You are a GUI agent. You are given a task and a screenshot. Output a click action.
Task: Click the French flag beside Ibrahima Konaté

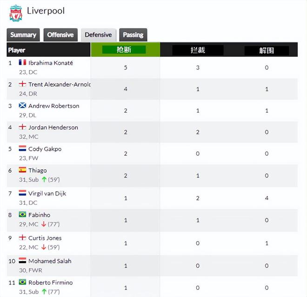(22, 62)
